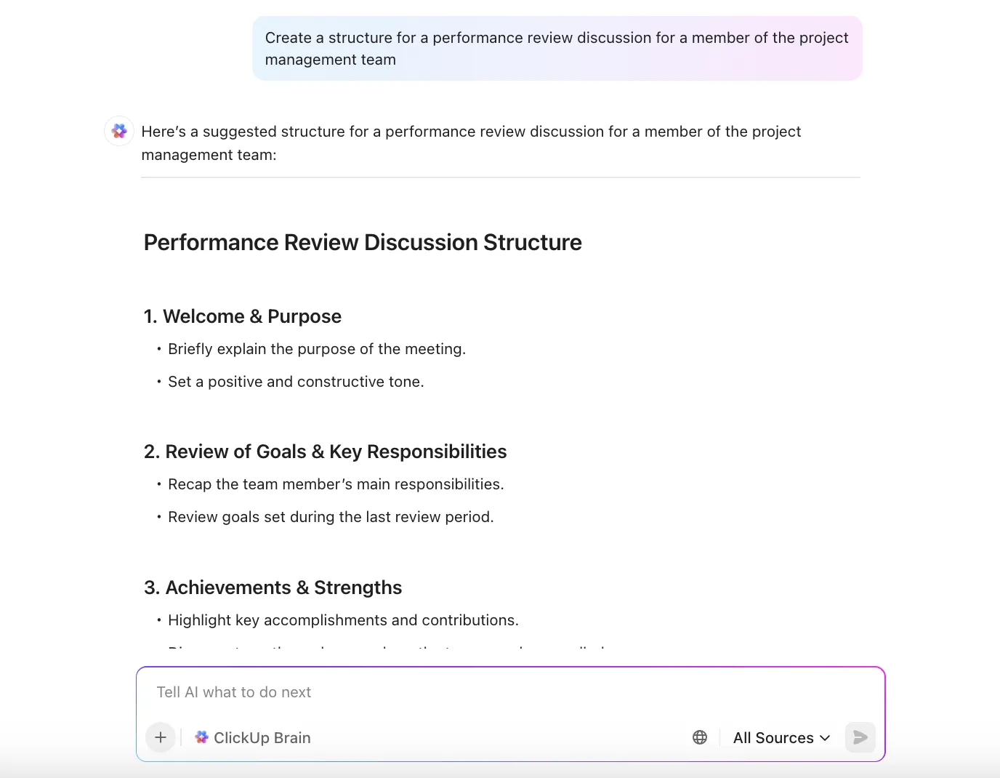The image size is (1000, 778).
Task: Toggle the web search globe icon
Action: (x=700, y=737)
